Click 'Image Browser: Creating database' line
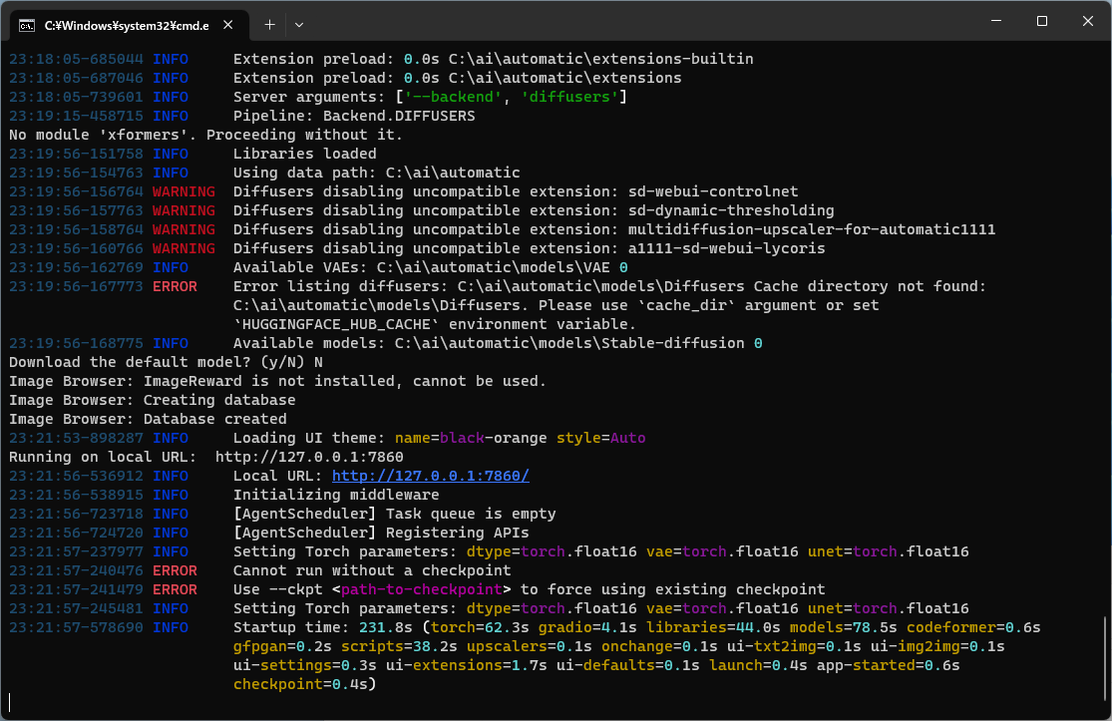Image resolution: width=1112 pixels, height=721 pixels. tap(152, 400)
